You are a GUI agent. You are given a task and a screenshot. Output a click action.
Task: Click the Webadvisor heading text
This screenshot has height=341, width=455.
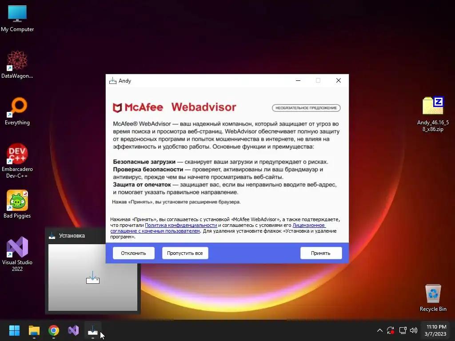coord(204,107)
